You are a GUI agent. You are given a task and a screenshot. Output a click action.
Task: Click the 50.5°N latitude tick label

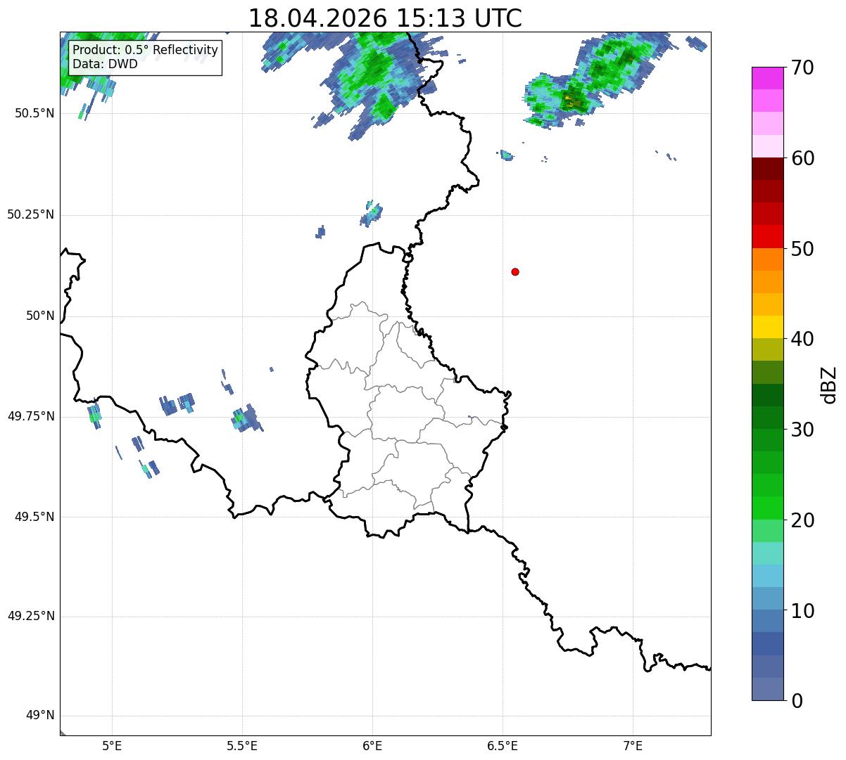pyautogui.click(x=34, y=113)
